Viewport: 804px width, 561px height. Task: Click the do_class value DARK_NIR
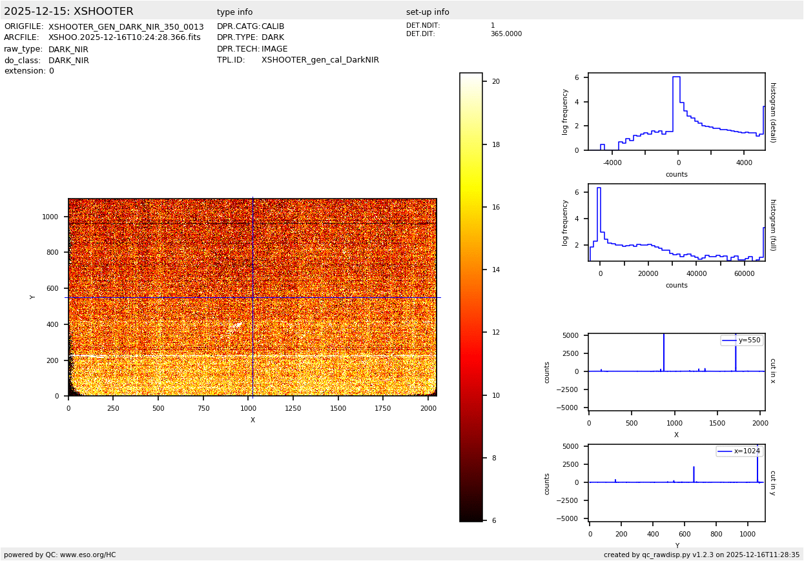68,61
